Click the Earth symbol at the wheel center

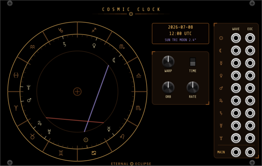[77, 92]
